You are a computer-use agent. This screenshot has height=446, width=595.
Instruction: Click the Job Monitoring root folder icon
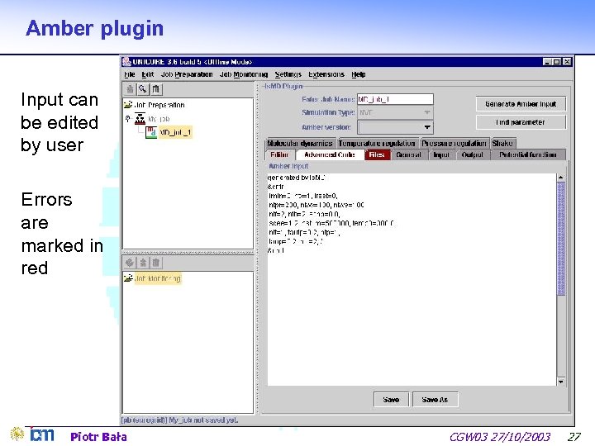tap(128, 278)
